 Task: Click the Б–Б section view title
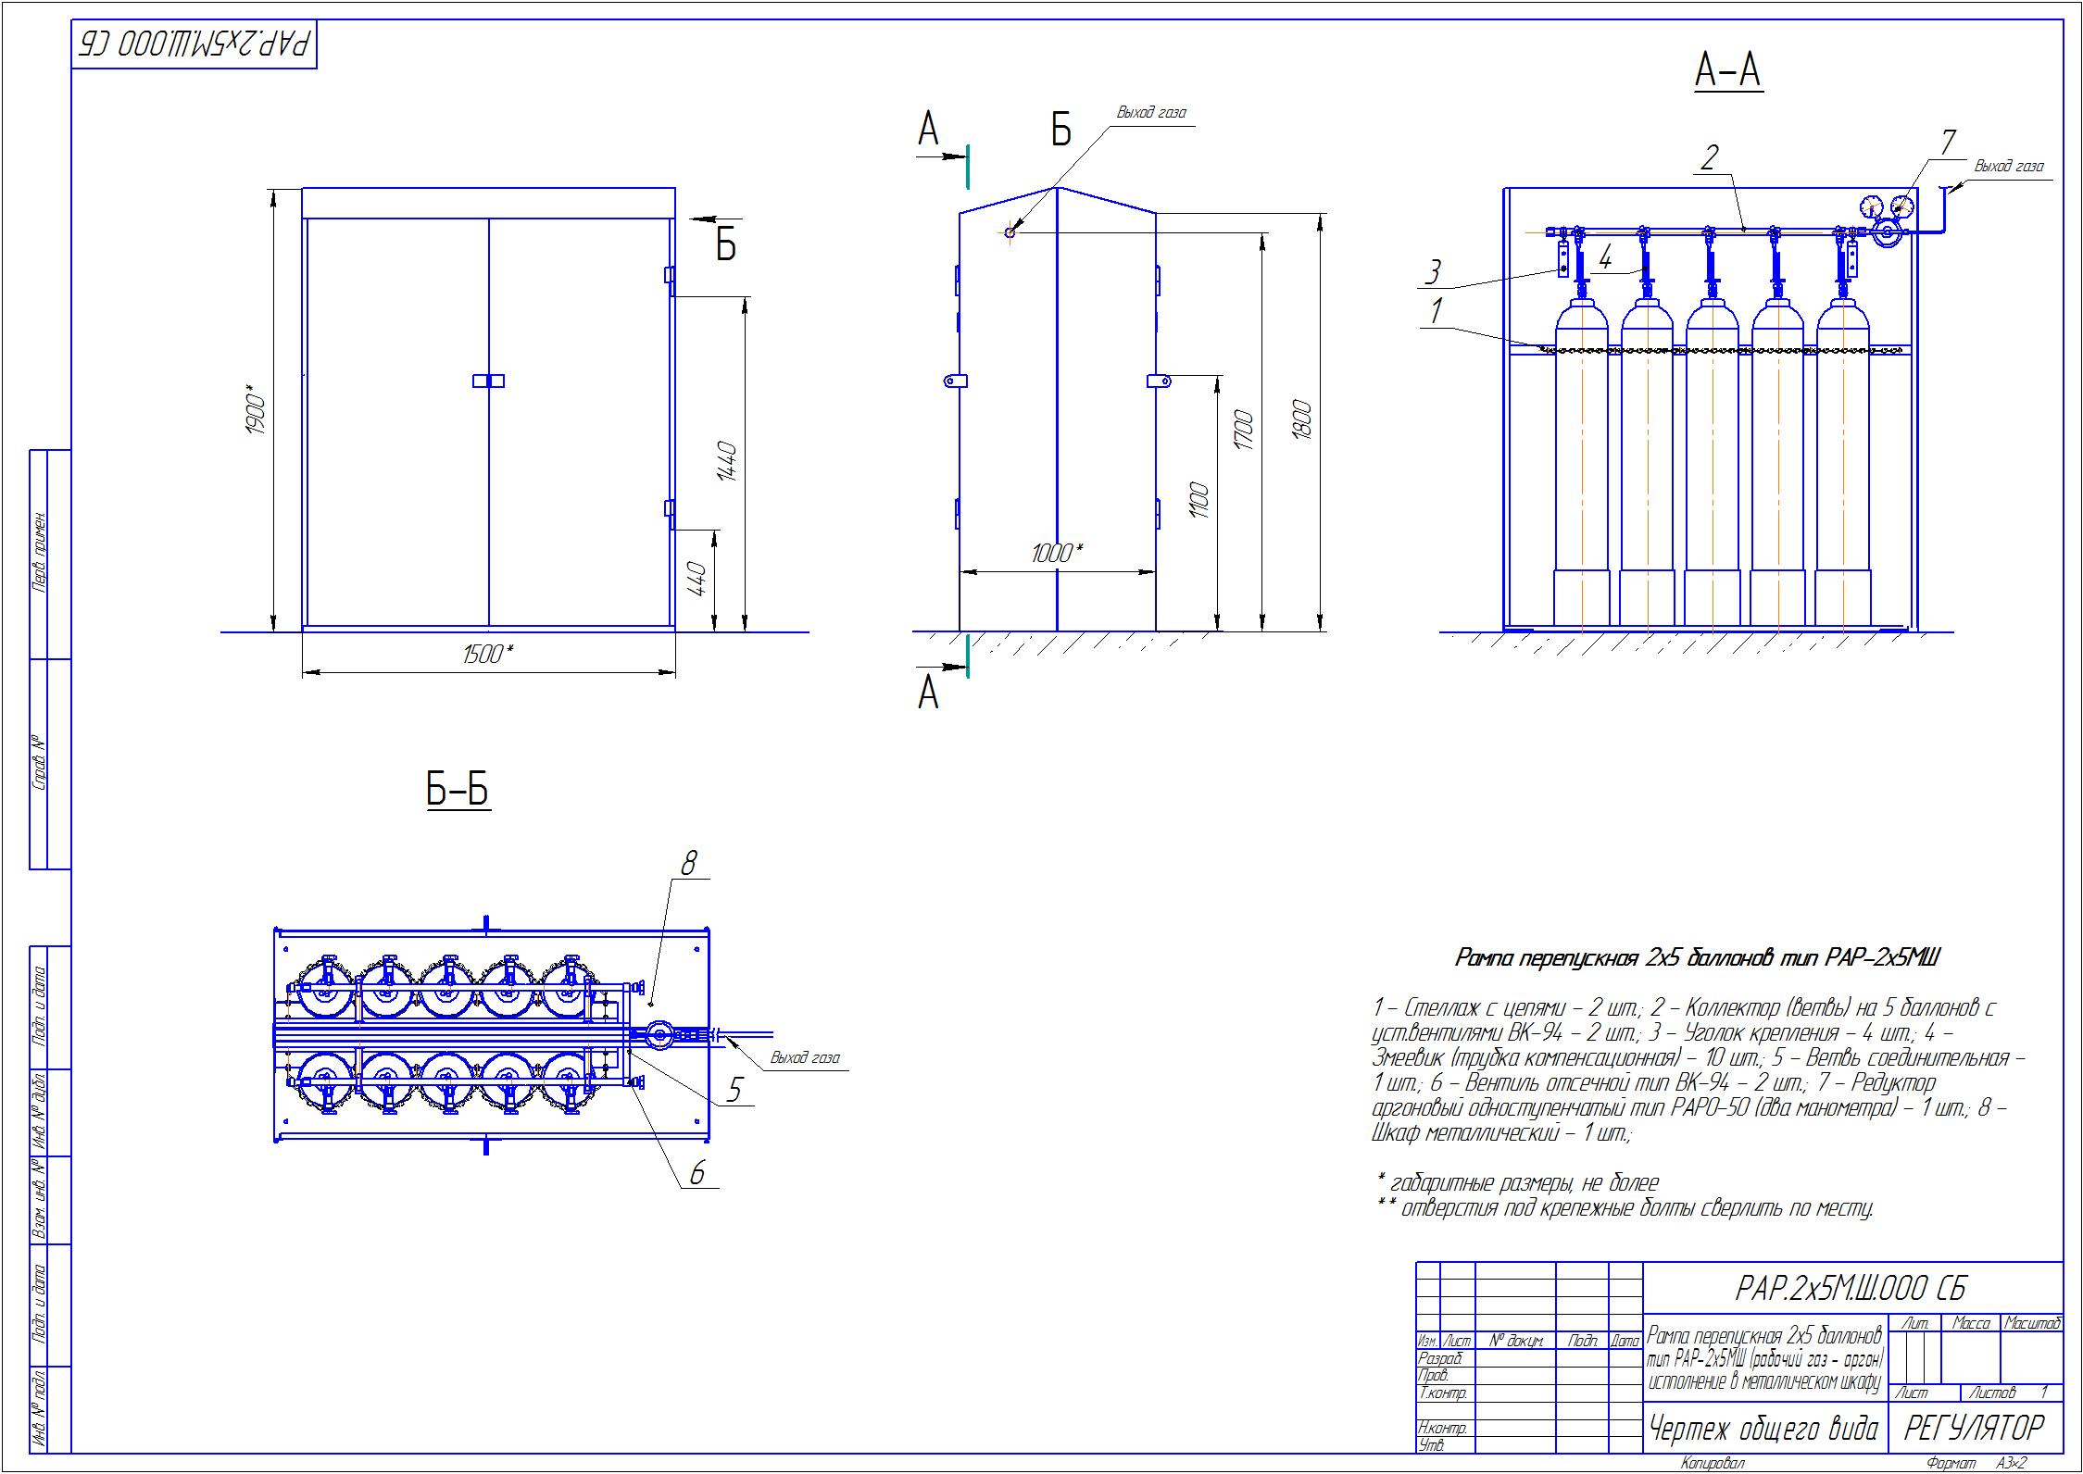(x=458, y=790)
